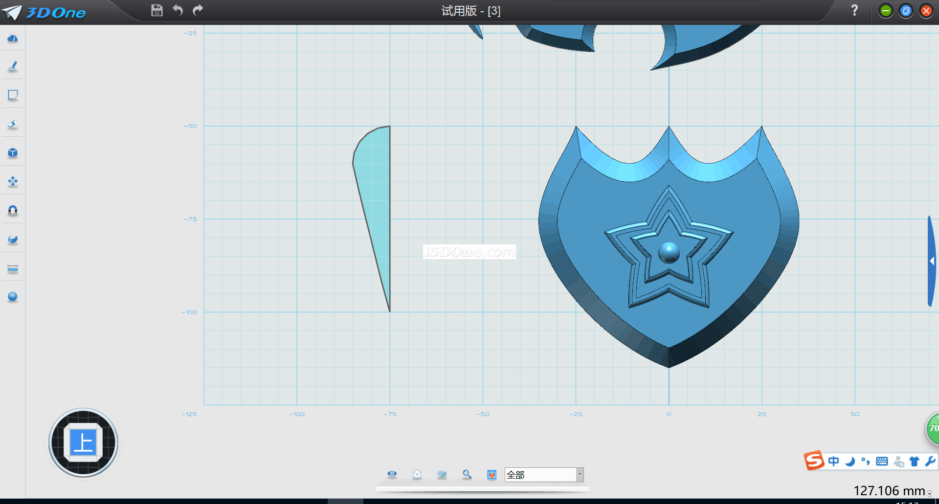The image size is (939, 504).
Task: Toggle shaded solid cube display mode
Action: pyautogui.click(x=442, y=474)
